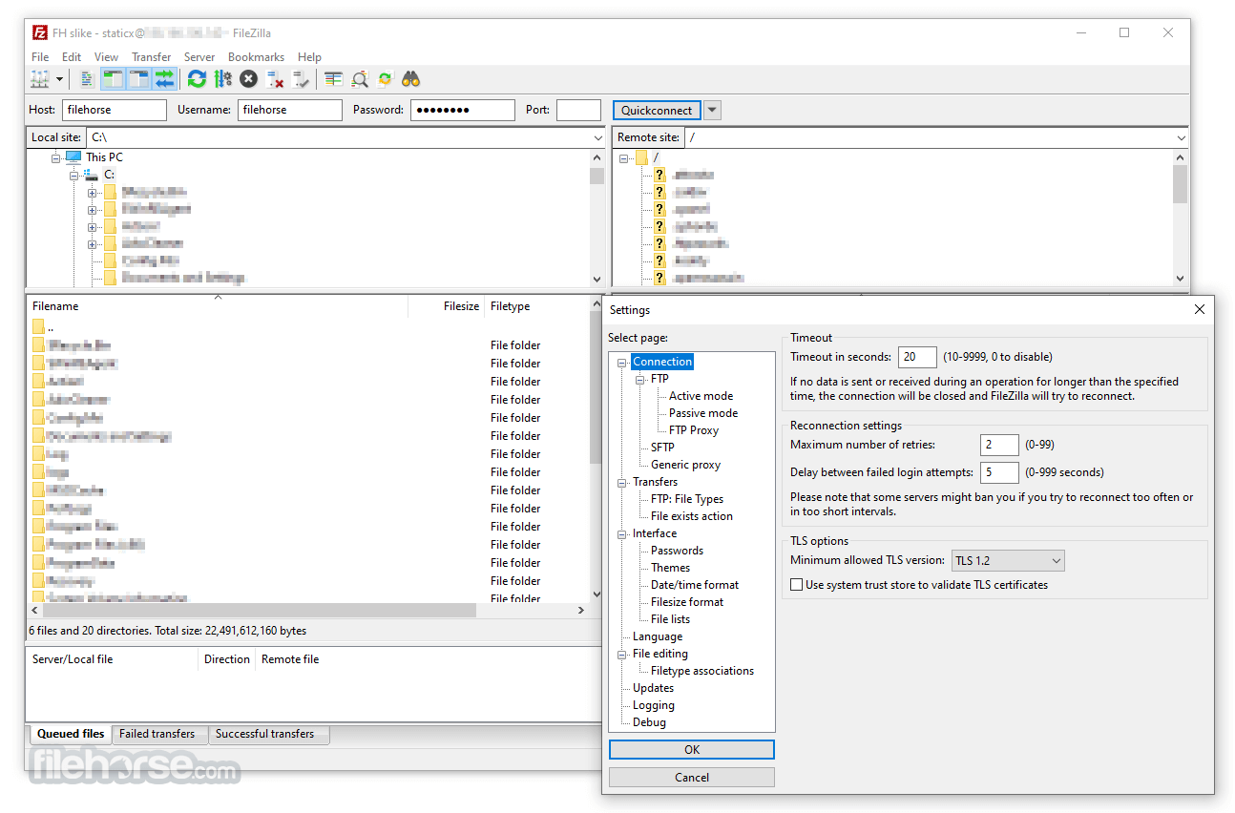The height and width of the screenshot is (813, 1235).
Task: Select Passive mode in the Settings tree
Action: click(x=703, y=413)
